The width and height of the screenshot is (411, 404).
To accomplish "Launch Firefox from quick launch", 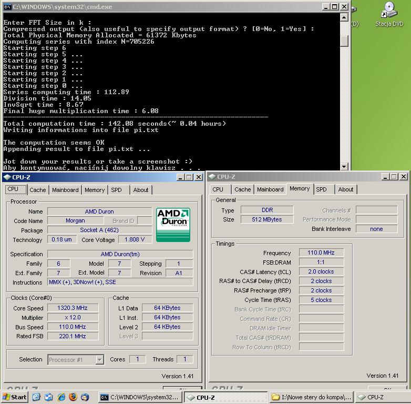I will coord(73,397).
